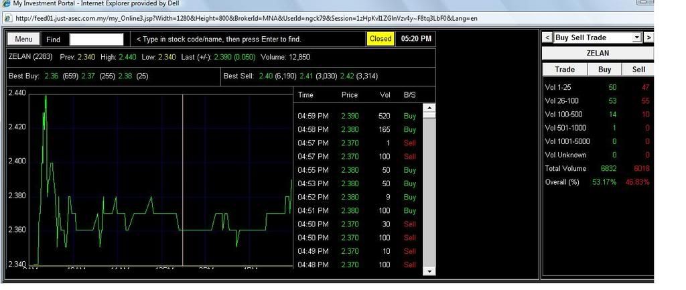Click the ZELAN panel title bar

[597, 53]
